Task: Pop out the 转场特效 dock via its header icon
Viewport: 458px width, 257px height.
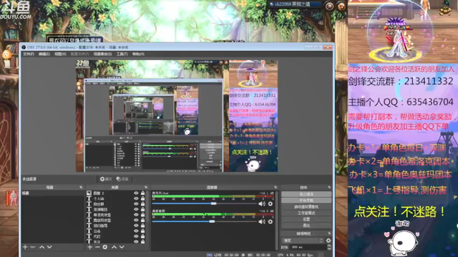Action: [329, 234]
